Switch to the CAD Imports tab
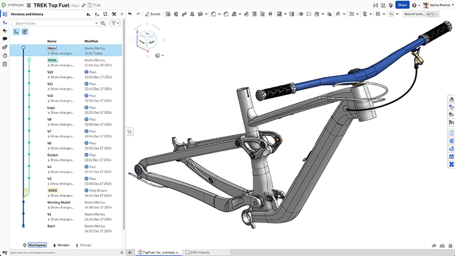This screenshot has width=455, height=256. click(199, 252)
